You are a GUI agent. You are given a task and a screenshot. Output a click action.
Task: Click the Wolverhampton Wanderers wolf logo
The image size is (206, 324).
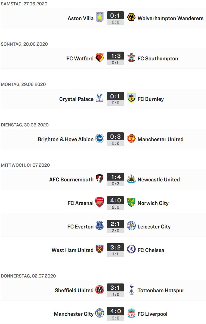click(131, 17)
